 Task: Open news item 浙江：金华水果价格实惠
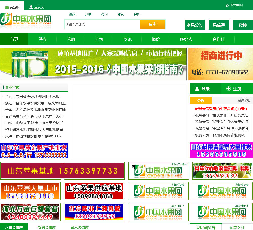35,103
